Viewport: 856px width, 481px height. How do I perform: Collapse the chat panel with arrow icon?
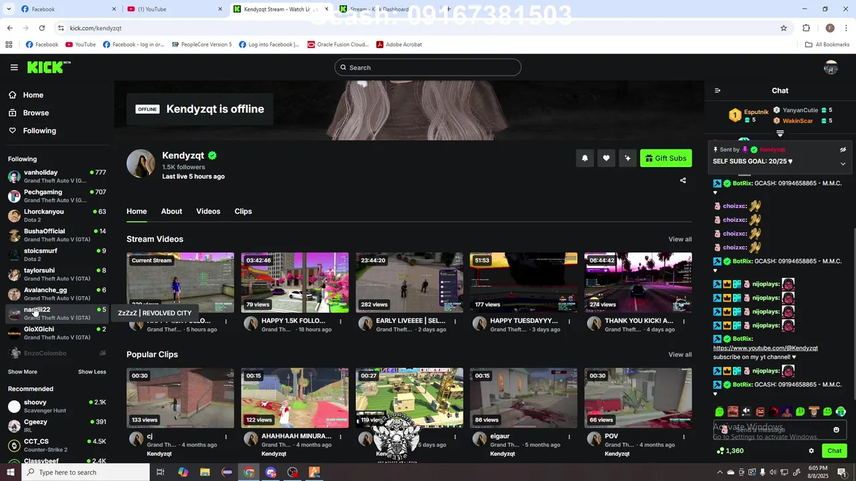pyautogui.click(x=718, y=91)
